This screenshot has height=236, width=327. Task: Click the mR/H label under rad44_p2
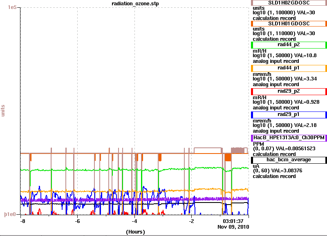click(260, 51)
